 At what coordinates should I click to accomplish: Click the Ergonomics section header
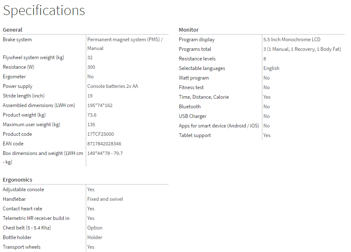point(17,180)
